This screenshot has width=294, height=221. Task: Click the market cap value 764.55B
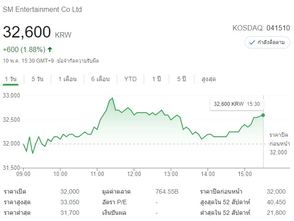(x=167, y=191)
